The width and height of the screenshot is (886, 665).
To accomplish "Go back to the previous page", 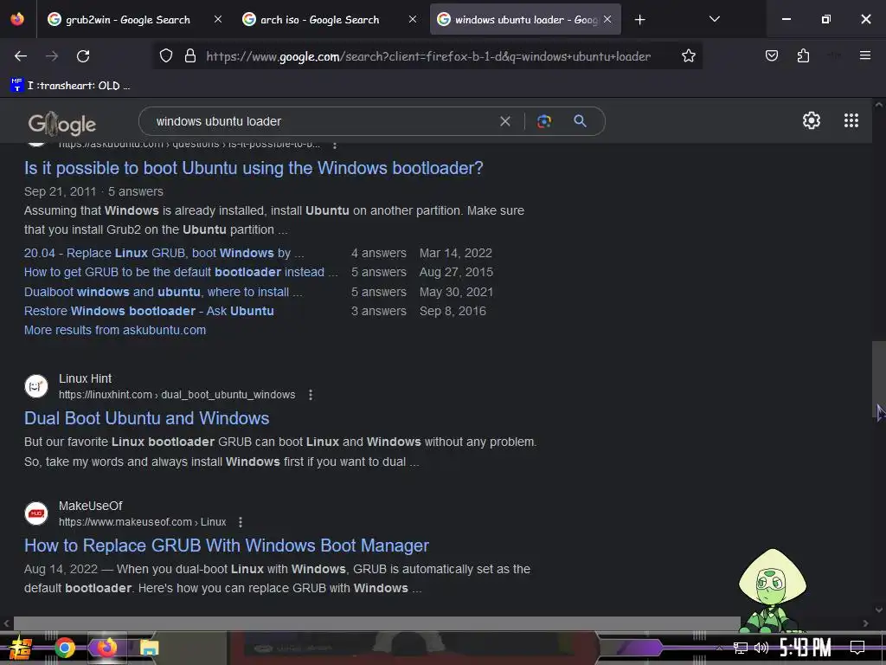I will (x=21, y=56).
